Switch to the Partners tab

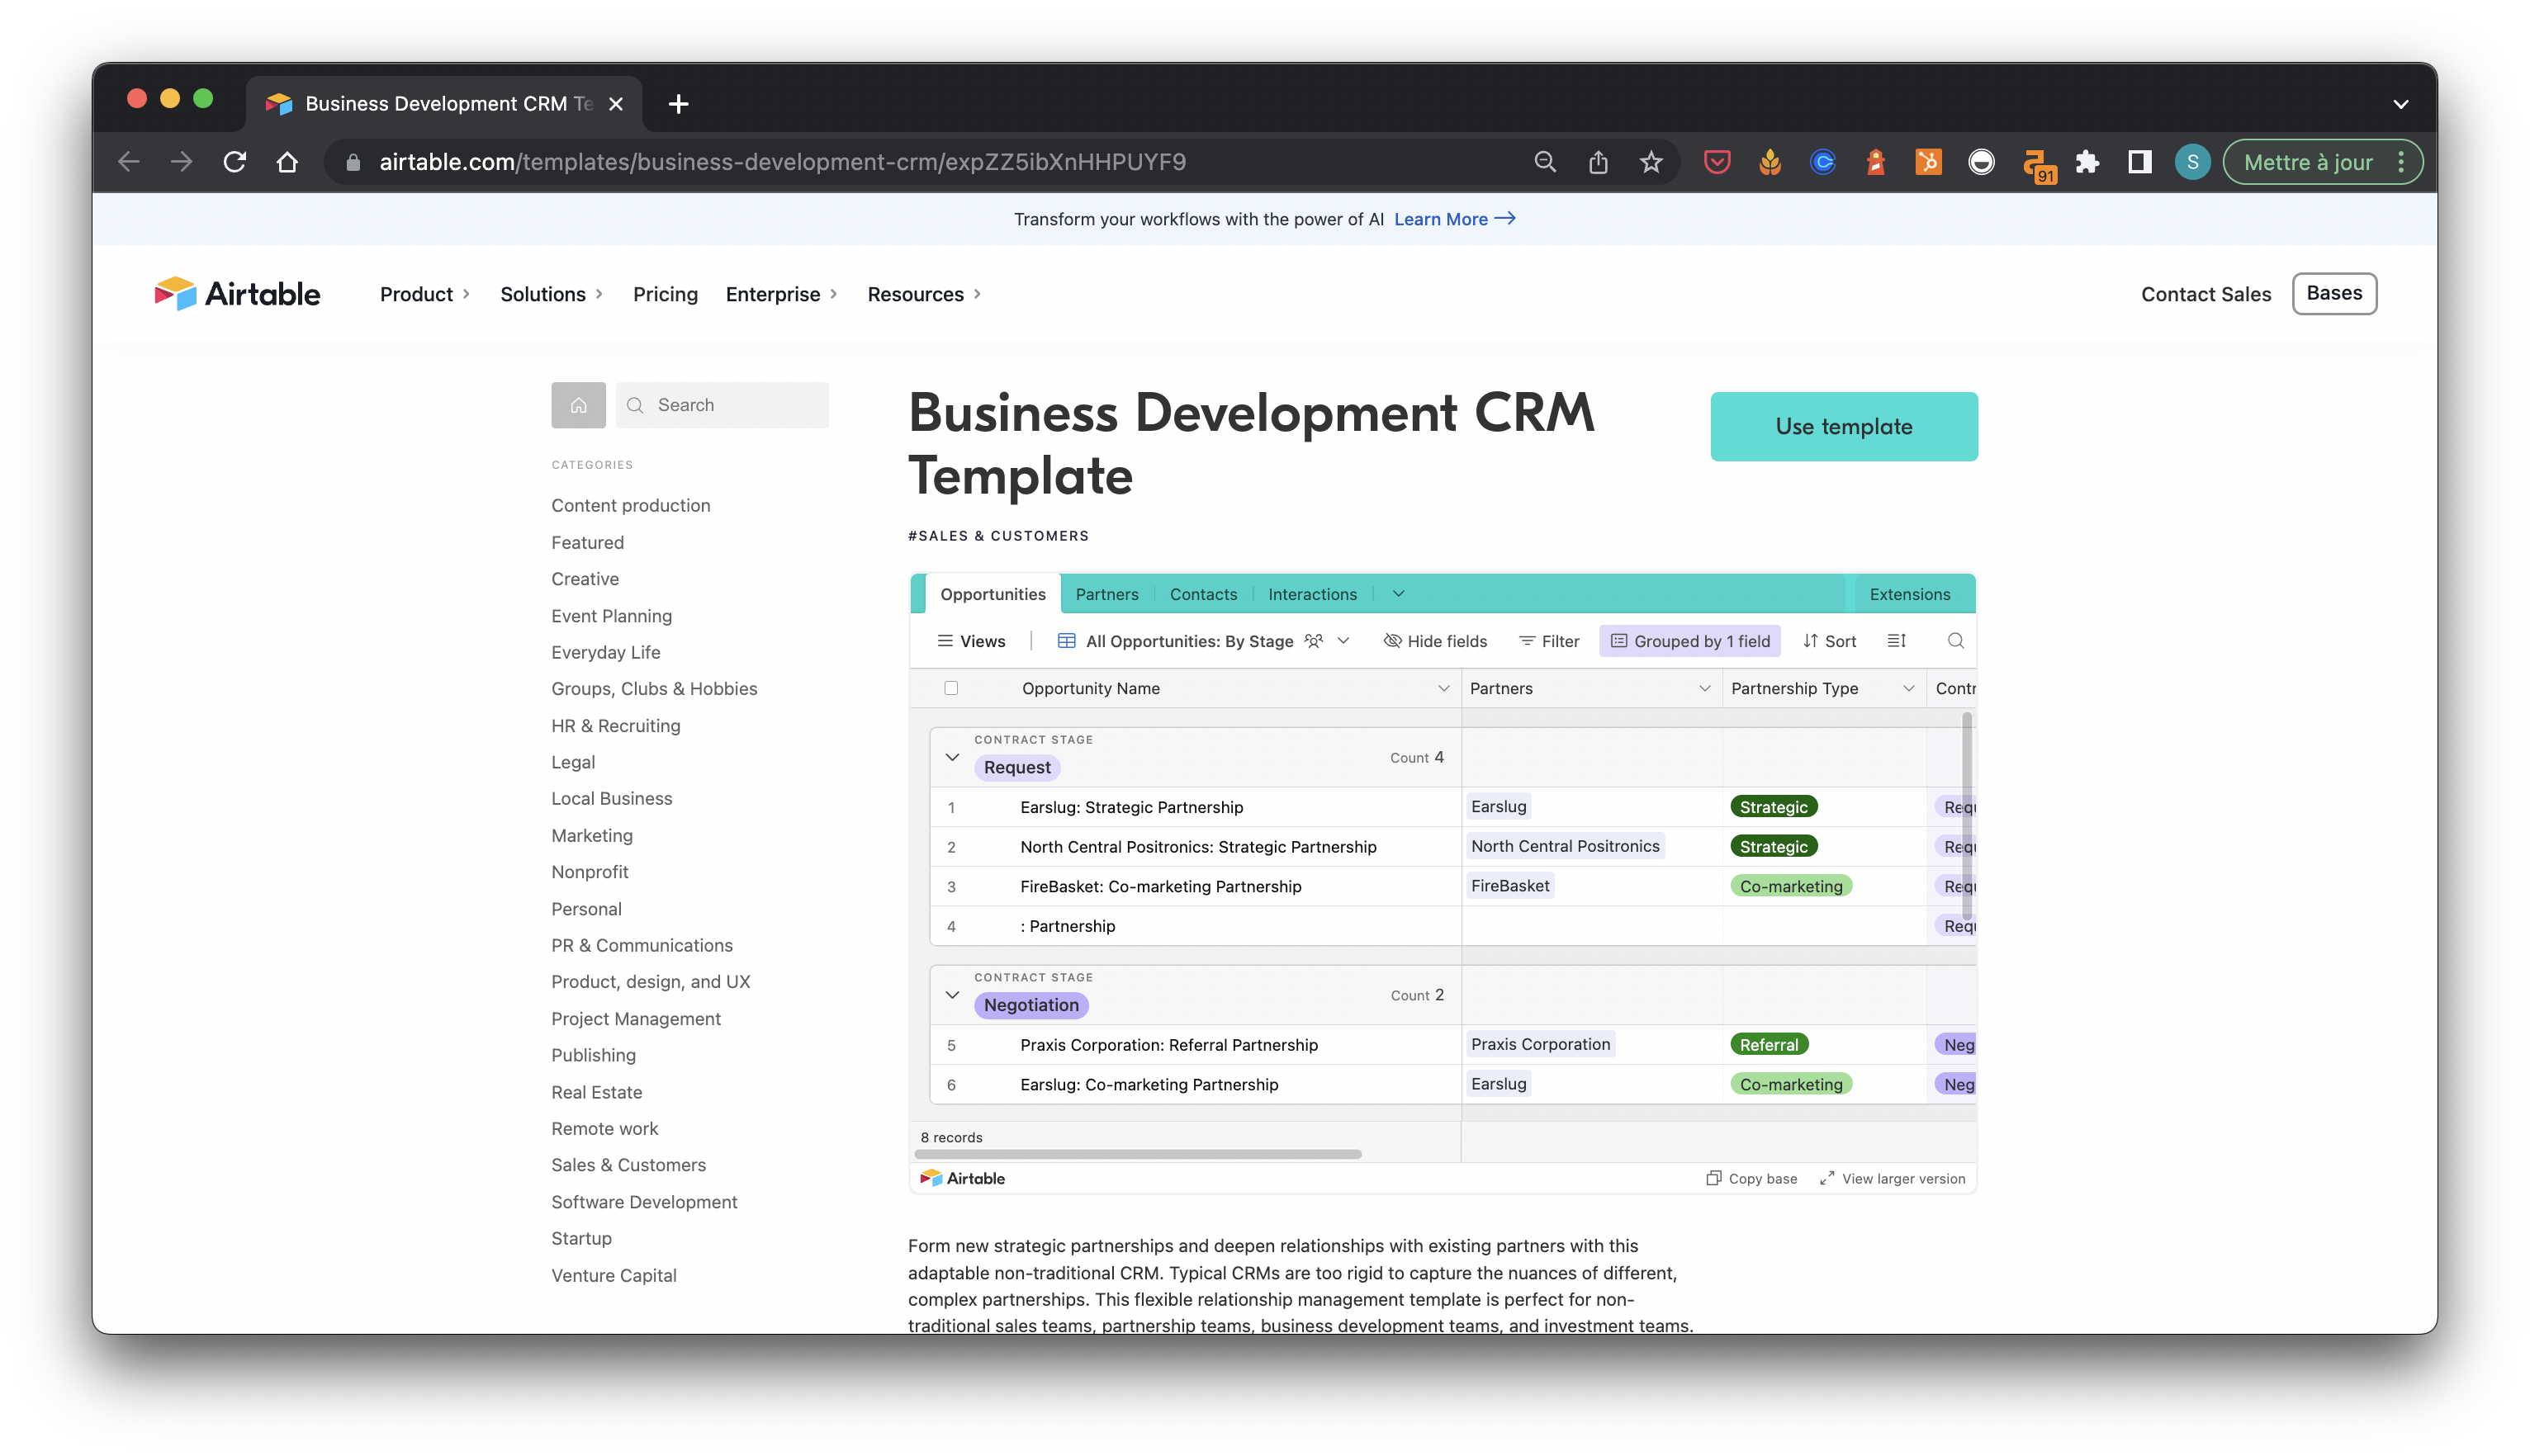(x=1106, y=593)
